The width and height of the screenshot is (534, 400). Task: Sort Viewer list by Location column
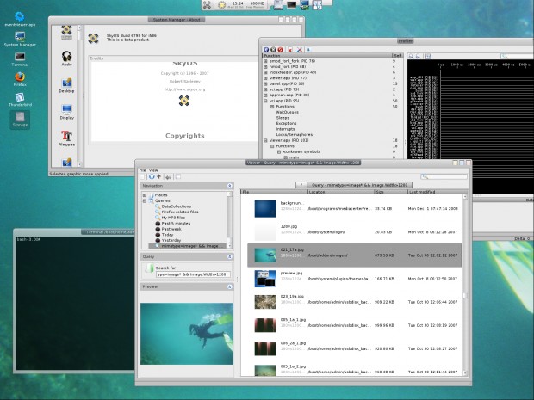341,192
